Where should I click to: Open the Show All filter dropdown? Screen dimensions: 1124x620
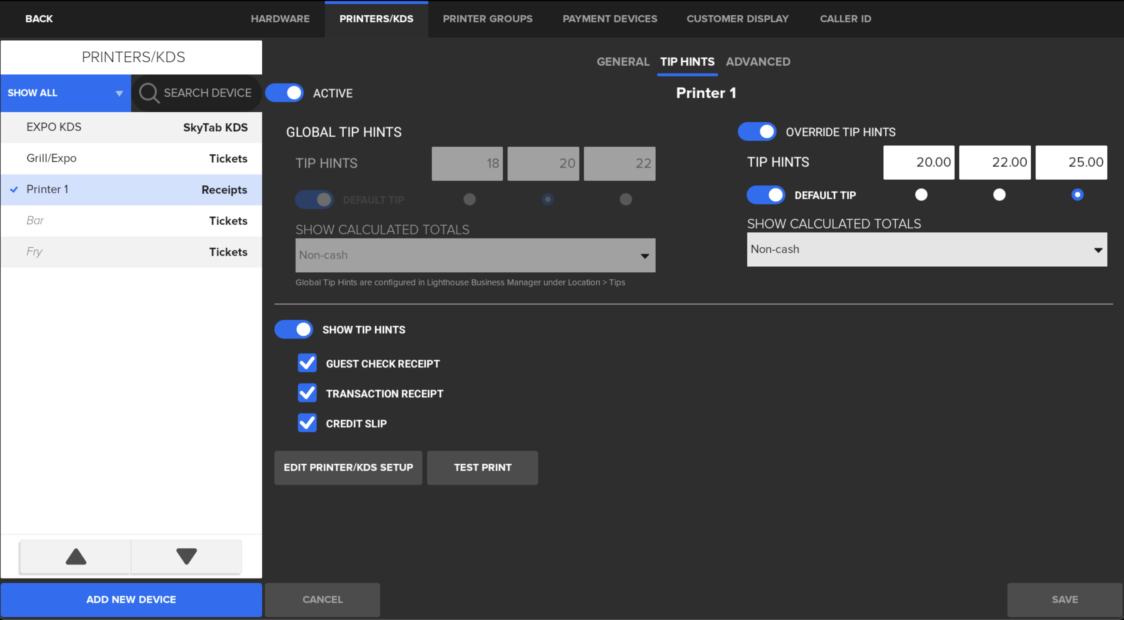[65, 93]
